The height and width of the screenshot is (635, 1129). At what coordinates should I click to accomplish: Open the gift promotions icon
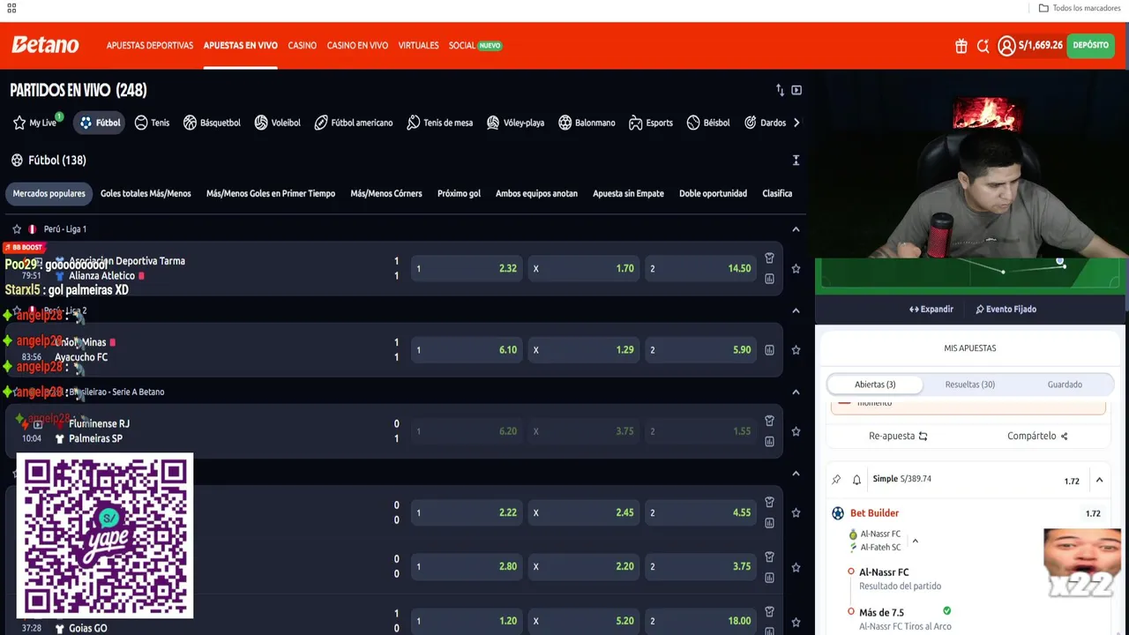point(961,46)
